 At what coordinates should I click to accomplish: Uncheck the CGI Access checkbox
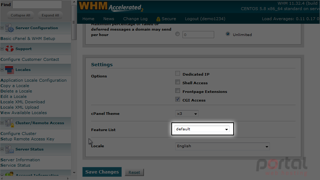(177, 99)
